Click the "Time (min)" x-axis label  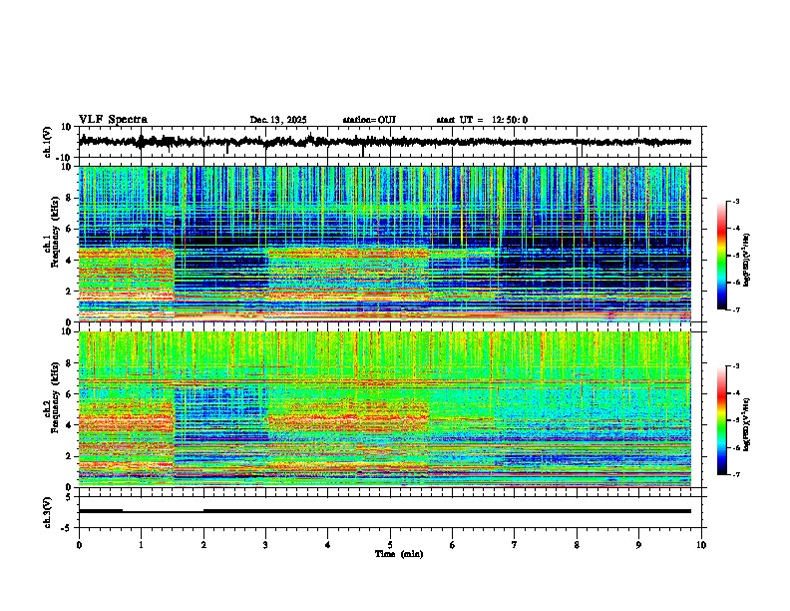(399, 554)
